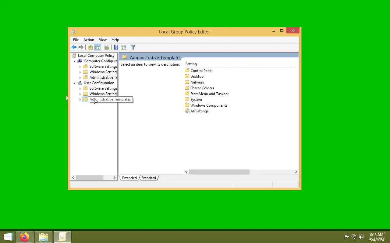Select Software Settings under User Configuration
Image resolution: width=390 pixels, height=243 pixels.
103,88
